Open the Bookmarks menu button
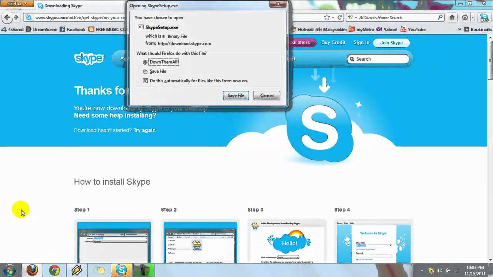 click(478, 29)
